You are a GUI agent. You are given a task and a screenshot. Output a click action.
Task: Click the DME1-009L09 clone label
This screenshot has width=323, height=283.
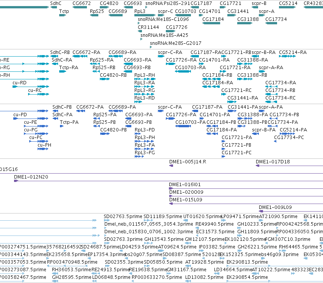[275, 207]
